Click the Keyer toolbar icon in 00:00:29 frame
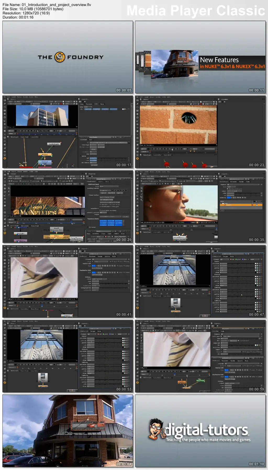 [x=5, y=196]
